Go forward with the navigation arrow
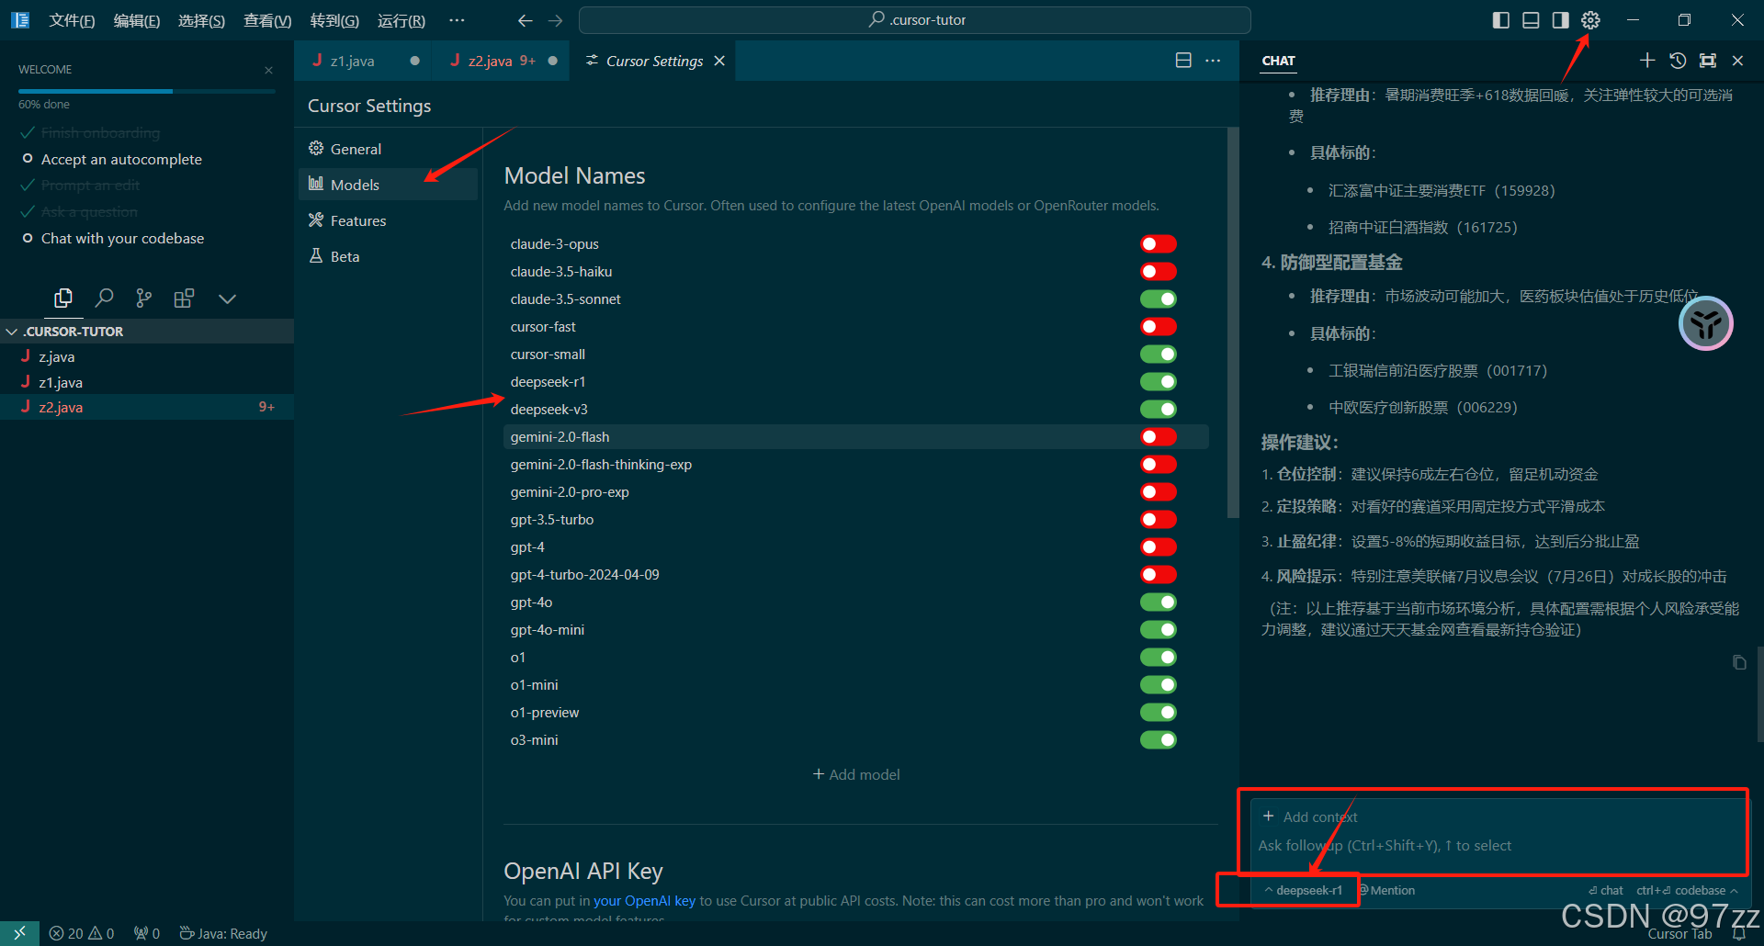1764x946 pixels. click(555, 20)
